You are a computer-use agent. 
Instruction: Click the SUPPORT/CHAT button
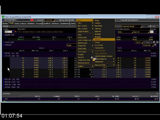pyautogui.click(x=23, y=20)
